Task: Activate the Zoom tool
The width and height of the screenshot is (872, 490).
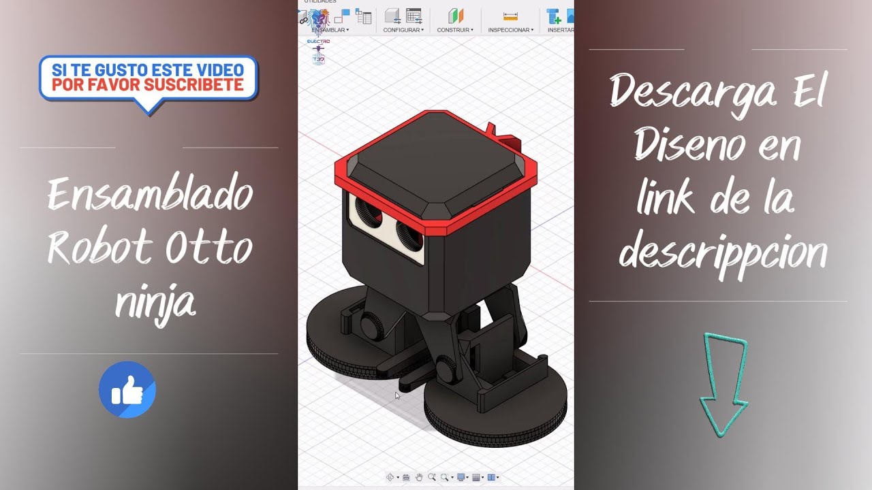Action: pos(432,477)
